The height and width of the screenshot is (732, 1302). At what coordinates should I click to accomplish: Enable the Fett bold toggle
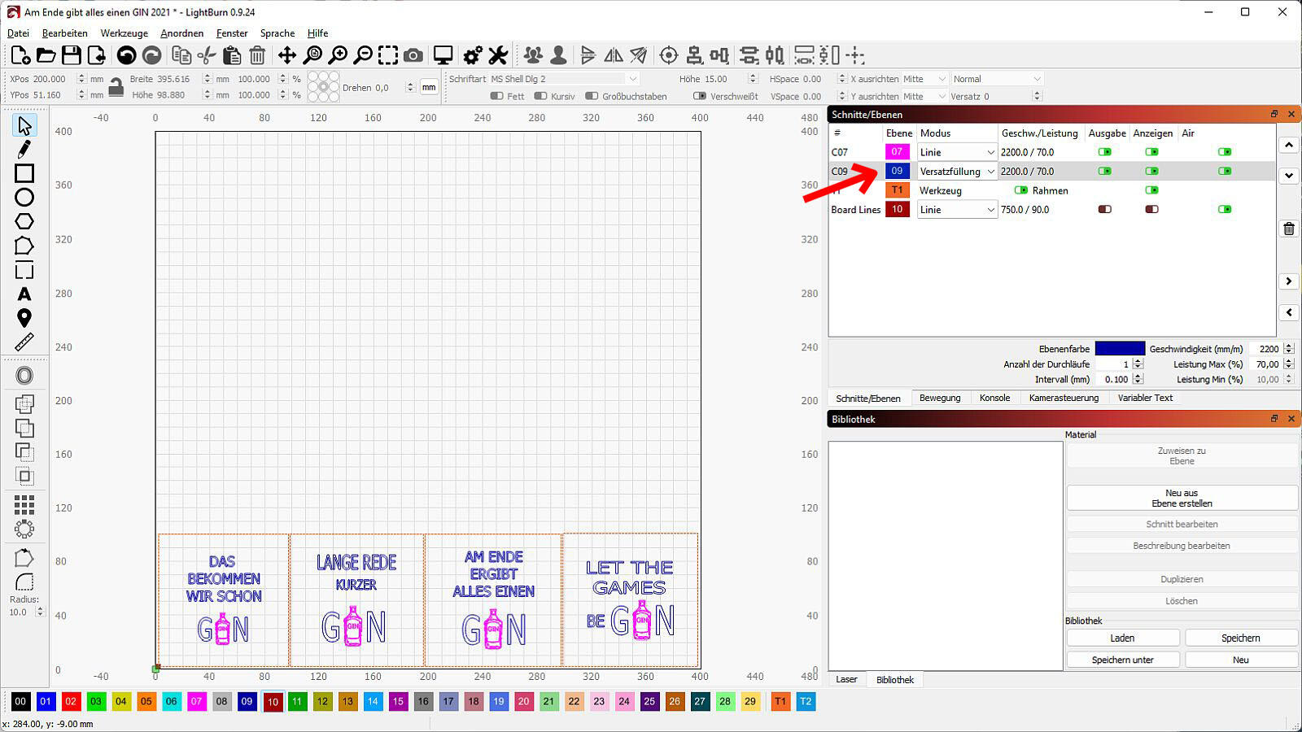(497, 96)
